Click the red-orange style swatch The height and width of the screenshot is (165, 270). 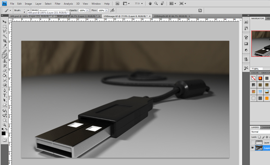260,79
